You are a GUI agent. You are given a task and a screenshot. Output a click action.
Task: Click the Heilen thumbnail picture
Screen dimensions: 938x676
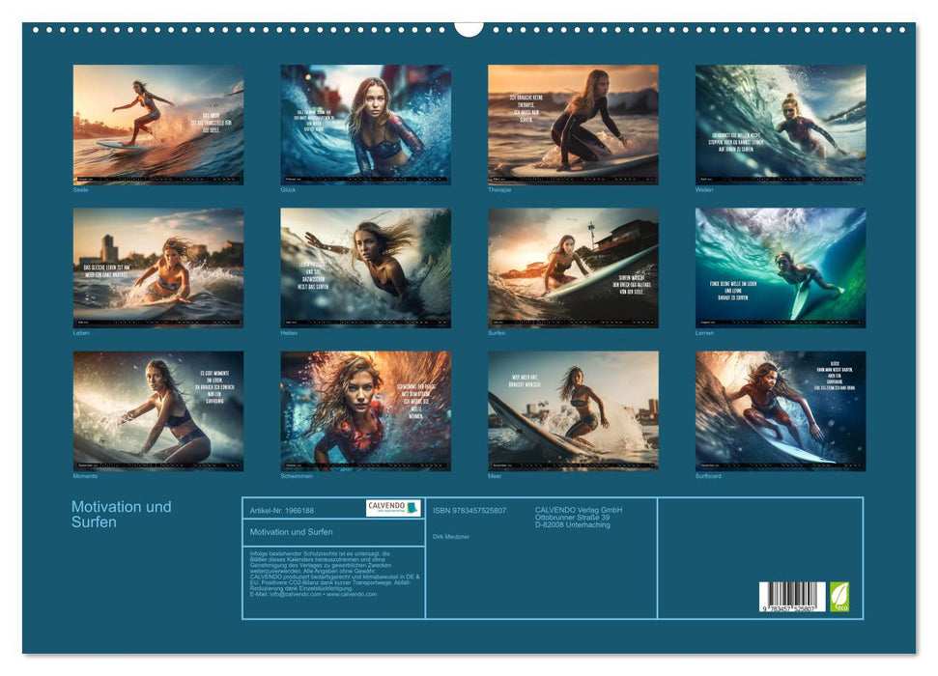point(365,268)
